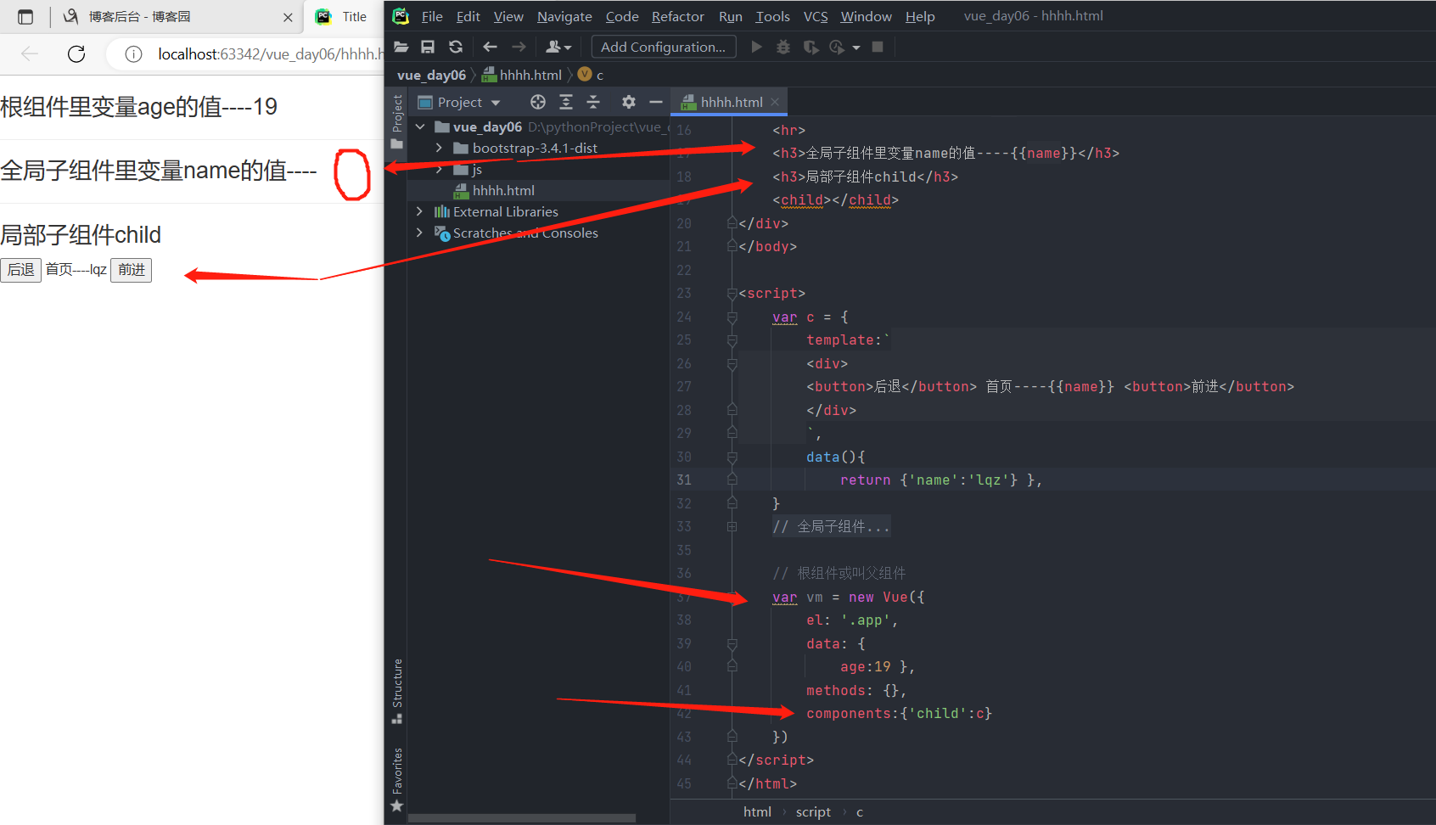Click the Profile run icon
The image size is (1436, 825).
pyautogui.click(x=837, y=47)
